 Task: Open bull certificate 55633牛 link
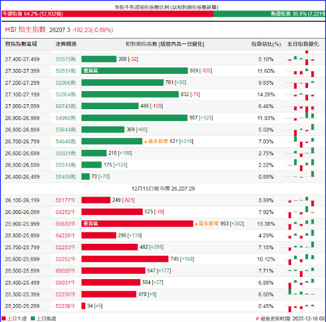coord(66,224)
